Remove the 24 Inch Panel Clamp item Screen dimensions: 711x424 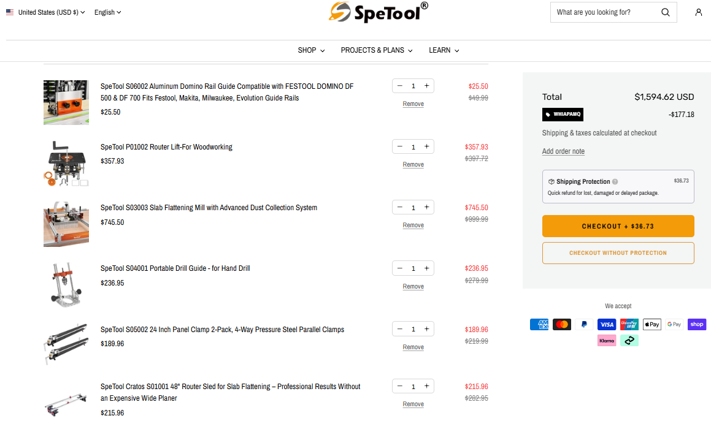[413, 347]
